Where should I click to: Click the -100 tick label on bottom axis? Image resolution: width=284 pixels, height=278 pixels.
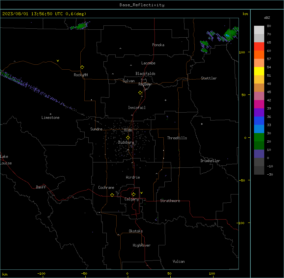(42, 273)
